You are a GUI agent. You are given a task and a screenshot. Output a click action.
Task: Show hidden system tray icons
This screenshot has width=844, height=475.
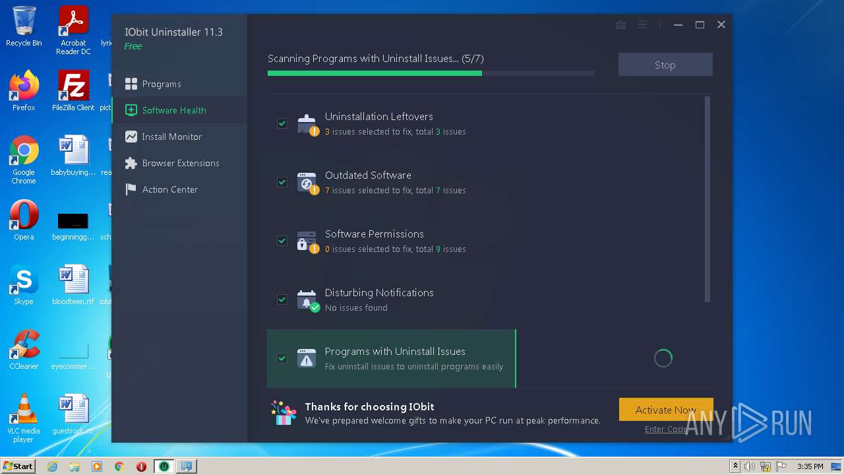pyautogui.click(x=735, y=466)
